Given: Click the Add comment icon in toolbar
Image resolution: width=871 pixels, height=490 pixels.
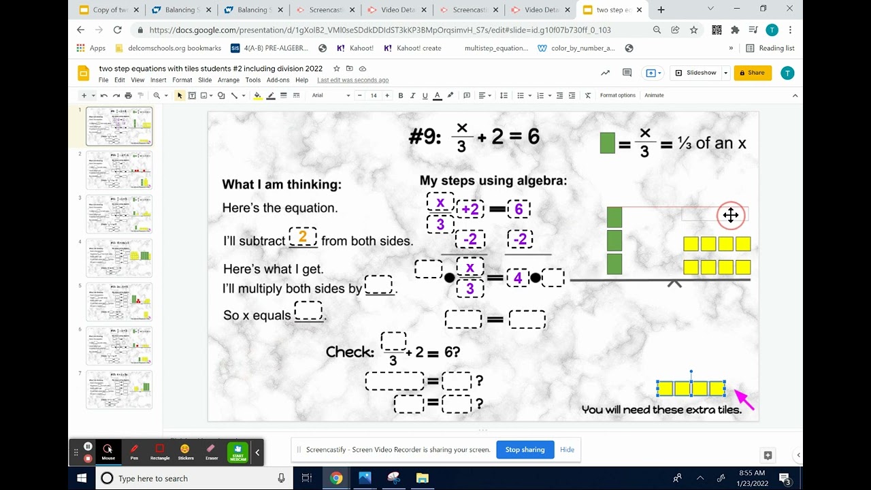Looking at the screenshot, I should [x=467, y=95].
